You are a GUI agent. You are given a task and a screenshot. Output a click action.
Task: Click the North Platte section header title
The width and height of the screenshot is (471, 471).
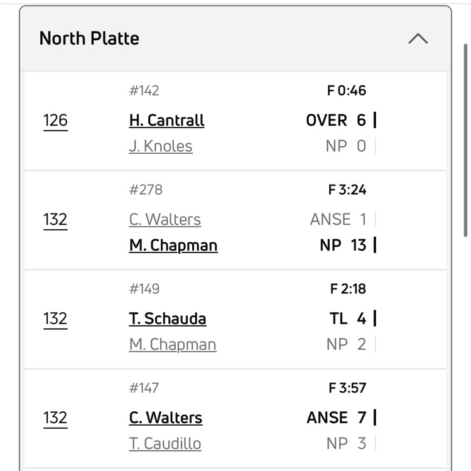89,38
